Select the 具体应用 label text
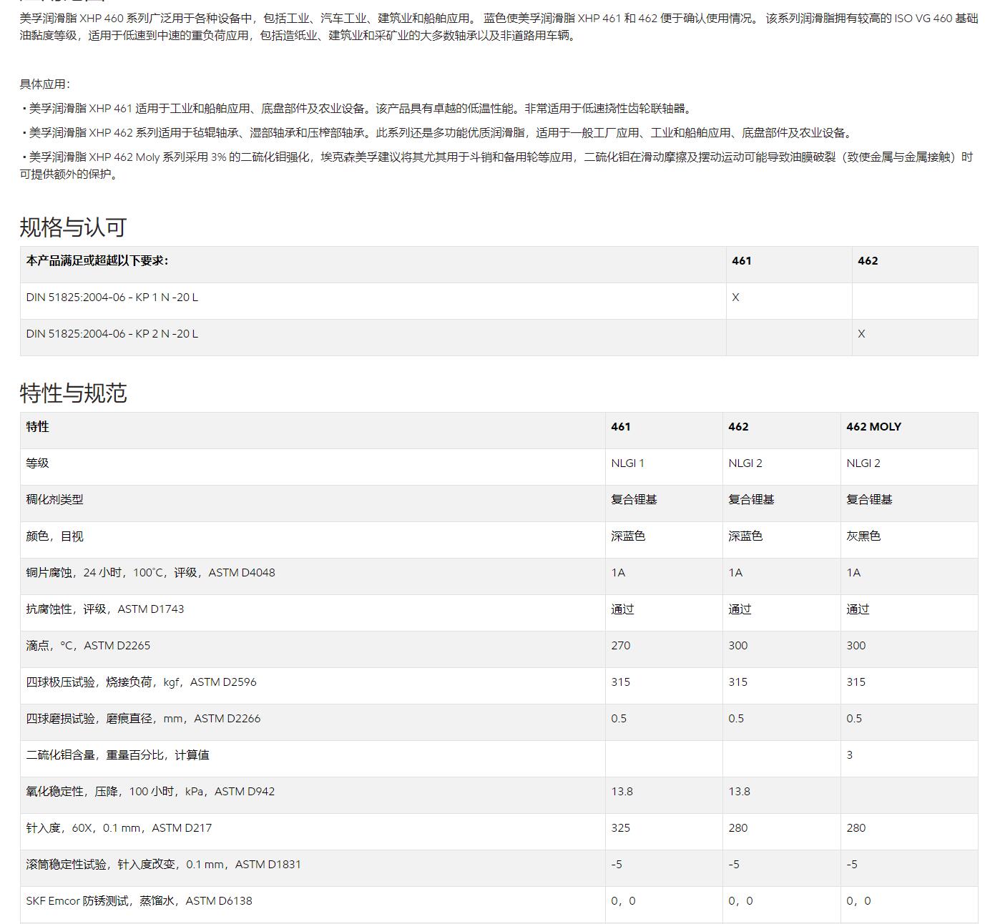 (44, 84)
